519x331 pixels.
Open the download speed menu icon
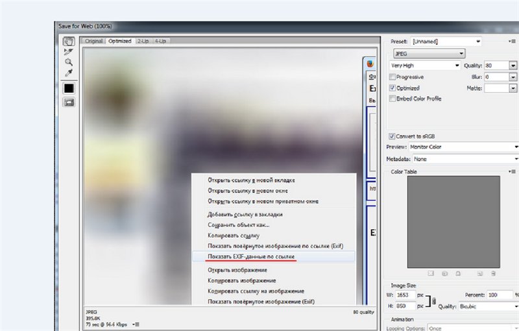coord(136,325)
